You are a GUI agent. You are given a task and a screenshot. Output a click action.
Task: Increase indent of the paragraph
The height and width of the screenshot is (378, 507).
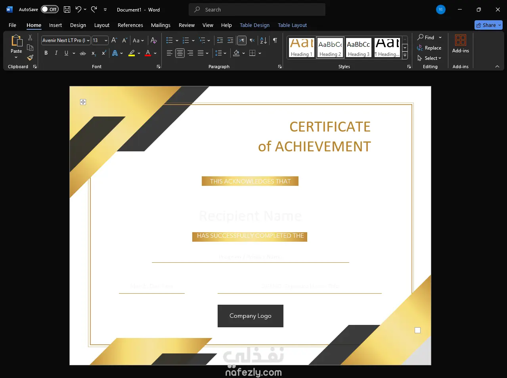click(x=230, y=40)
